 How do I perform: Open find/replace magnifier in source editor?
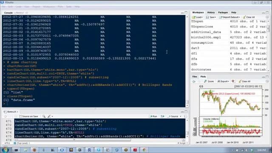[44, 116]
